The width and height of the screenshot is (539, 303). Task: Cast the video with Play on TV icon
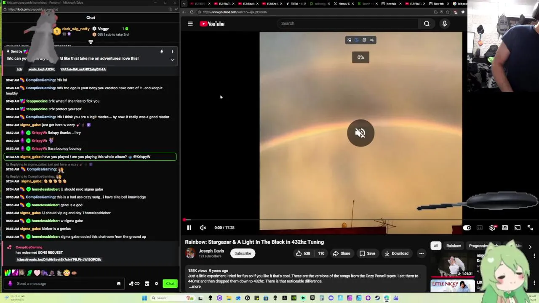click(518, 228)
